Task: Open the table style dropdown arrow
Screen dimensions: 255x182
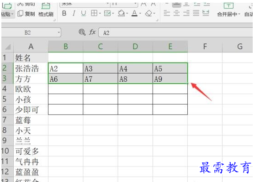Action: pyautogui.click(x=113, y=13)
